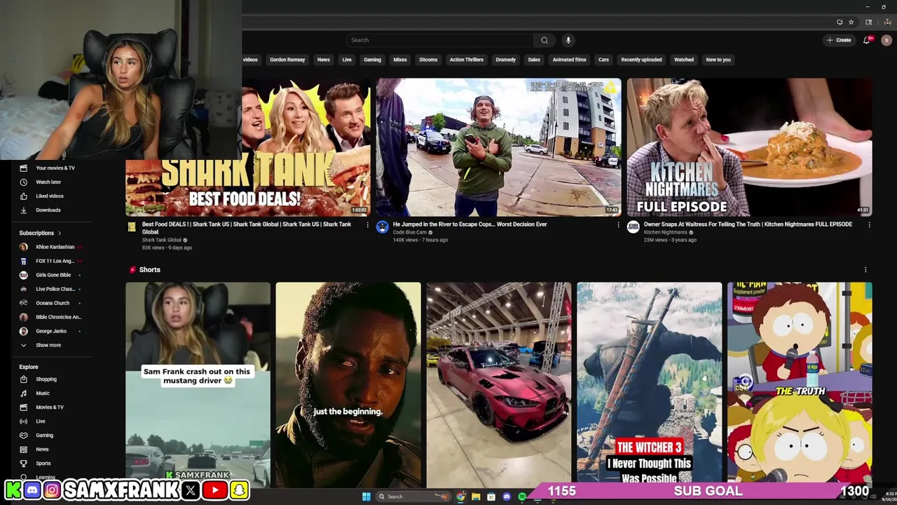
Task: Select the New to you chip
Action: coord(718,60)
